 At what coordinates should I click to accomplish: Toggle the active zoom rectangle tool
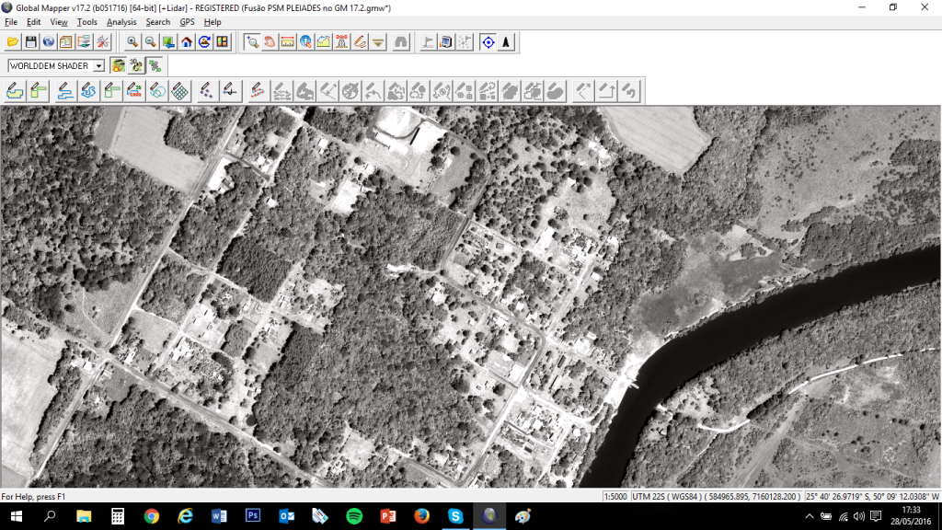[251, 41]
